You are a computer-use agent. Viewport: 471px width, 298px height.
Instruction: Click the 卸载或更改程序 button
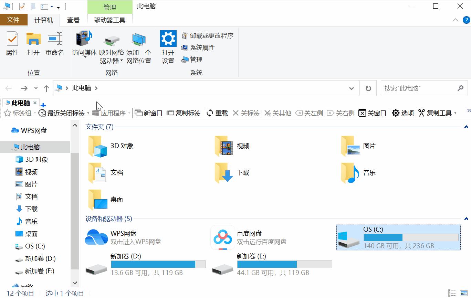[x=210, y=35]
